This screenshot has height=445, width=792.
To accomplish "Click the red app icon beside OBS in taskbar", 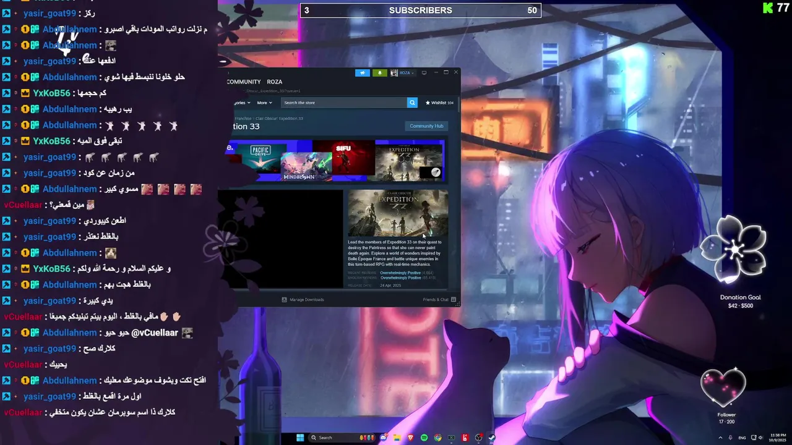I will (x=465, y=438).
